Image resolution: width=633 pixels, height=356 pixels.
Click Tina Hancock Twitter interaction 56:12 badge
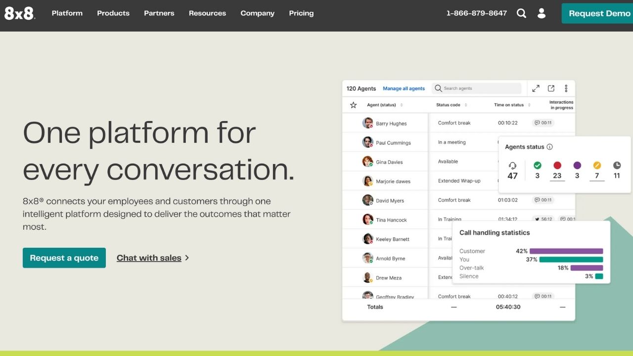click(x=543, y=219)
